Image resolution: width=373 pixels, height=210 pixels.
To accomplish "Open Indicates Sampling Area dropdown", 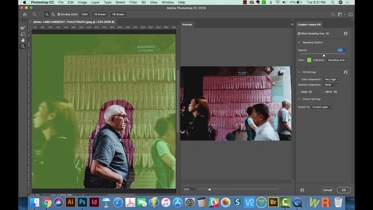I will point(337,60).
